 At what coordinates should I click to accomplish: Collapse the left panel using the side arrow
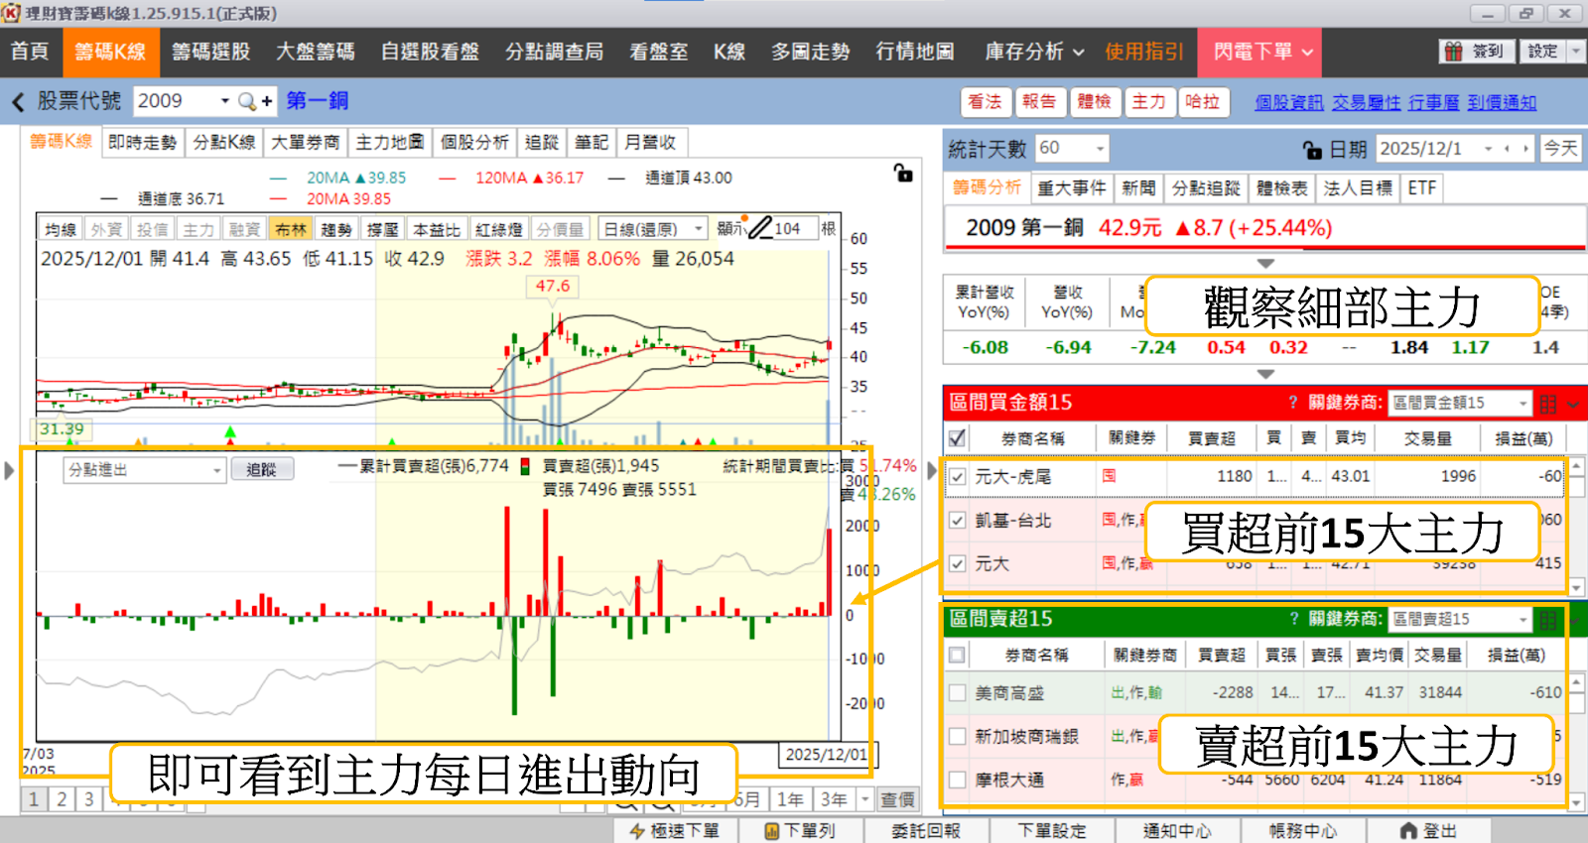[x=9, y=470]
